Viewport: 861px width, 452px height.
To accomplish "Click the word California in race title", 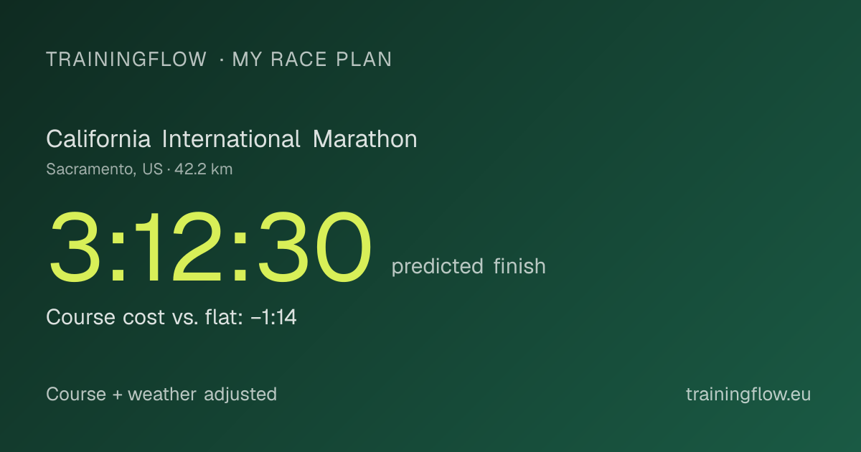I will (98, 139).
